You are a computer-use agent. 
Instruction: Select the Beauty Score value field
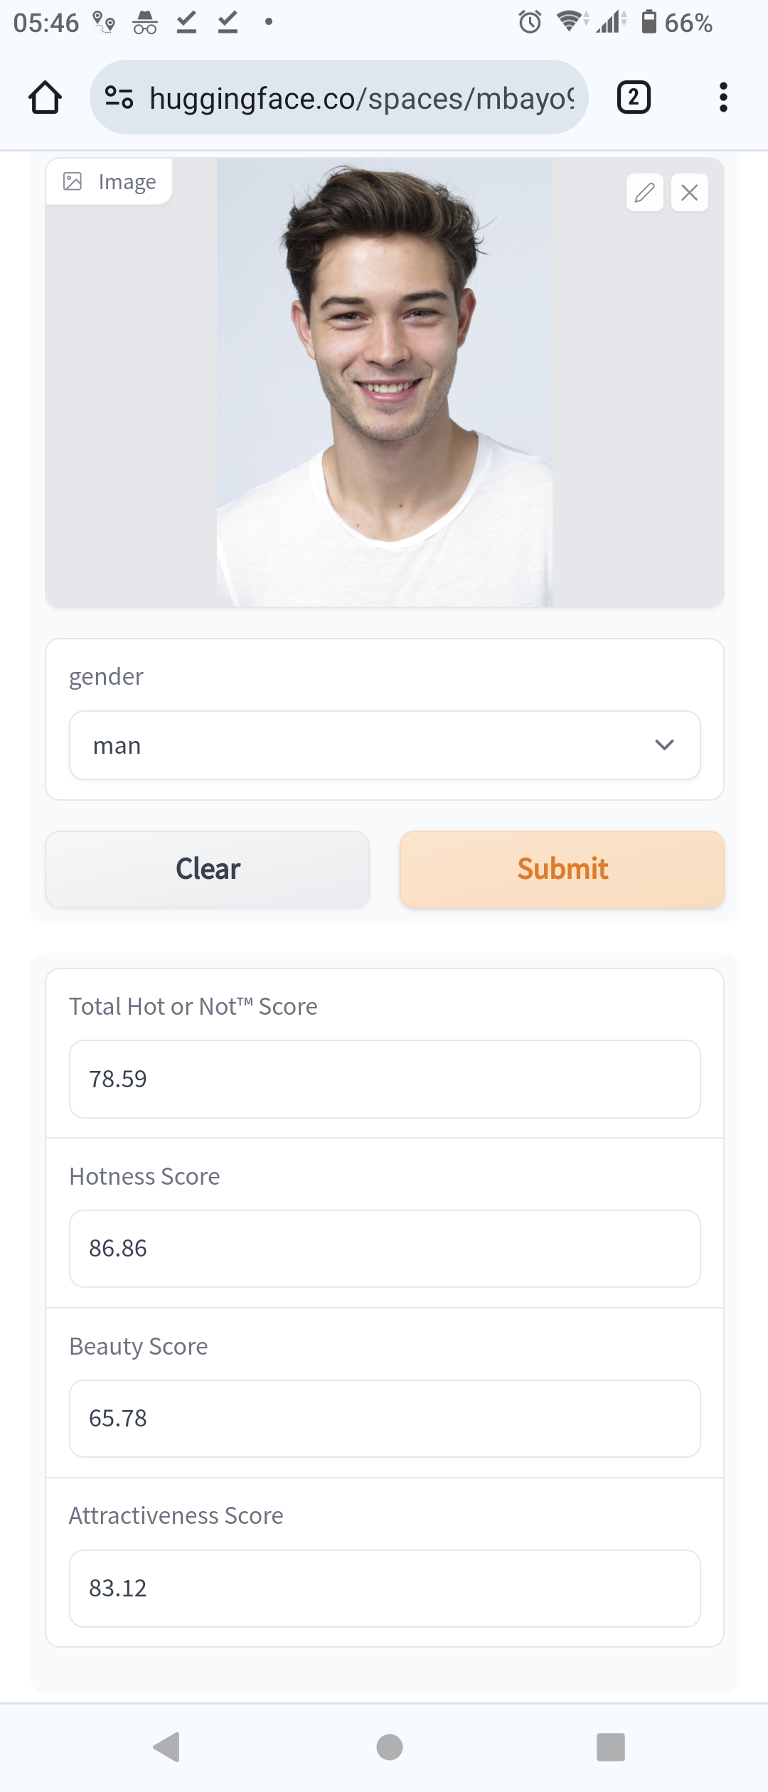[x=385, y=1419]
